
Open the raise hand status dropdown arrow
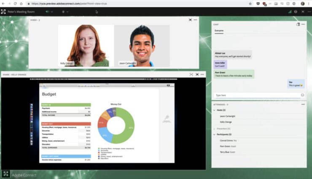(67, 11)
